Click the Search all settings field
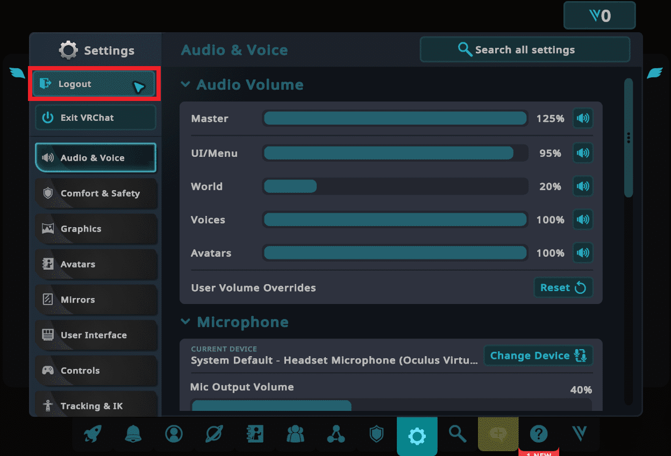671x456 pixels. (524, 50)
